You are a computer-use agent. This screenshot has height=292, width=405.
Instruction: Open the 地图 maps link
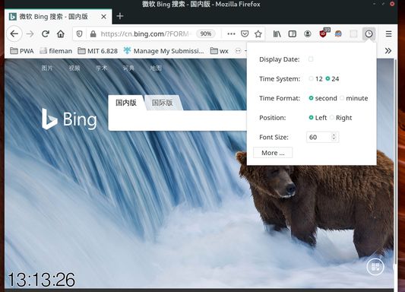156,68
